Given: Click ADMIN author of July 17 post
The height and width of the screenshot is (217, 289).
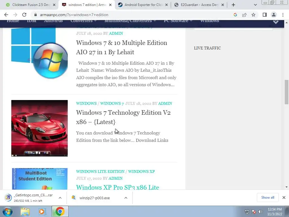Looking at the screenshot, I should click(115, 179).
